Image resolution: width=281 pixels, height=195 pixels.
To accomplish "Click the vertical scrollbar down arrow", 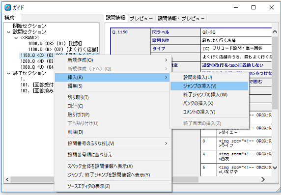I will pos(275,168).
